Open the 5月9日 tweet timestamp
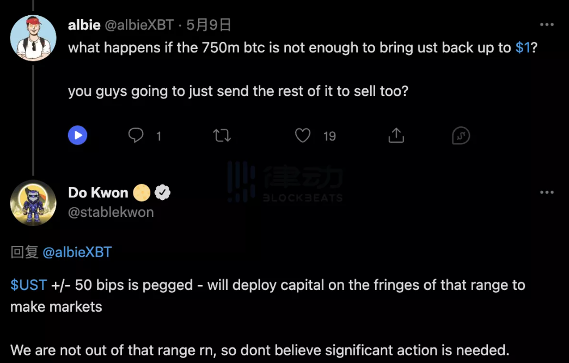 209,25
